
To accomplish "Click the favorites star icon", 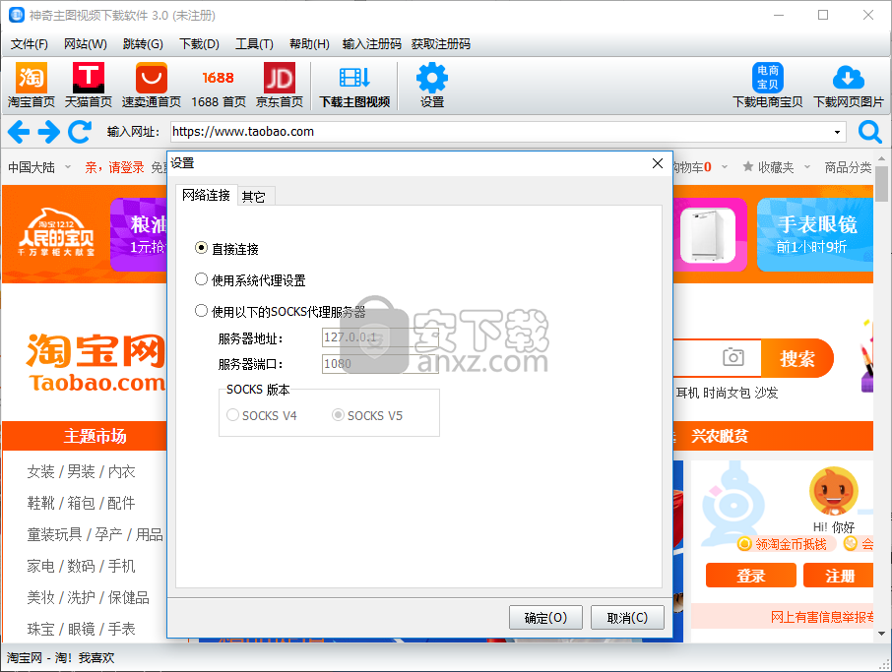I will coord(748,166).
